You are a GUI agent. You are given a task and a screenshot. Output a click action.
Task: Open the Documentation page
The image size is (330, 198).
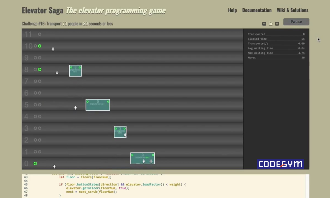[x=257, y=10]
